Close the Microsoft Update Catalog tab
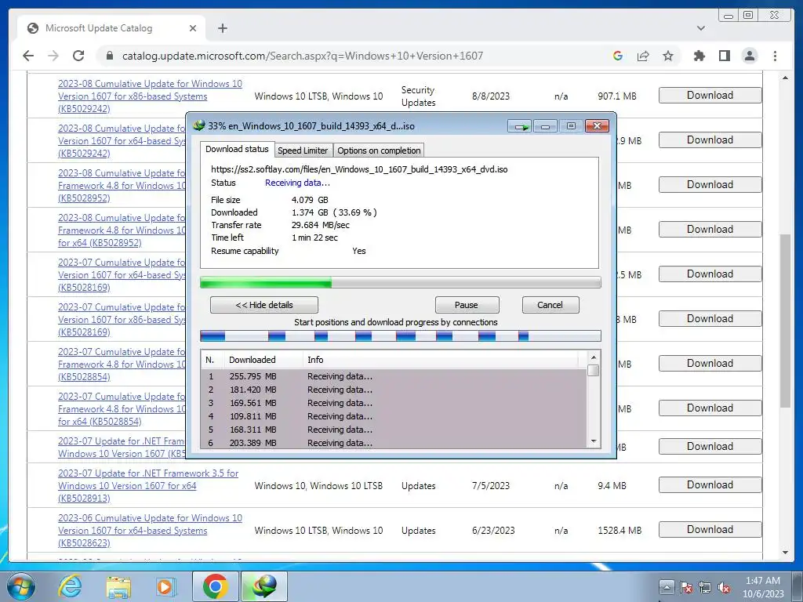Image resolution: width=803 pixels, height=602 pixels. 193,28
